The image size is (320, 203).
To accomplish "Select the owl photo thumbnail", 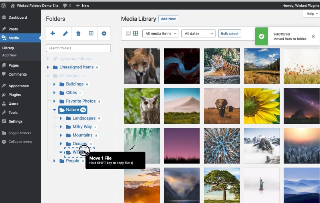I will coord(142,106).
